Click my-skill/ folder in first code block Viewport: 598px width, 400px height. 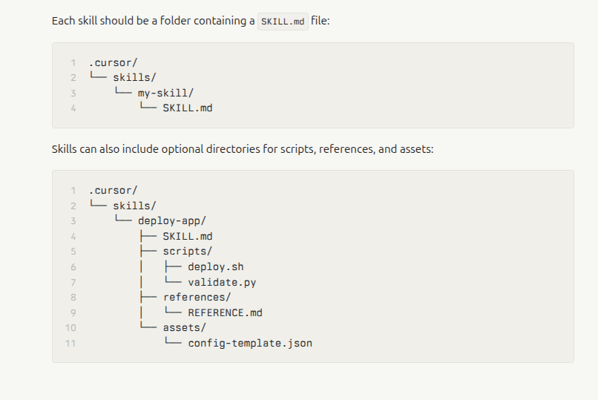click(165, 93)
